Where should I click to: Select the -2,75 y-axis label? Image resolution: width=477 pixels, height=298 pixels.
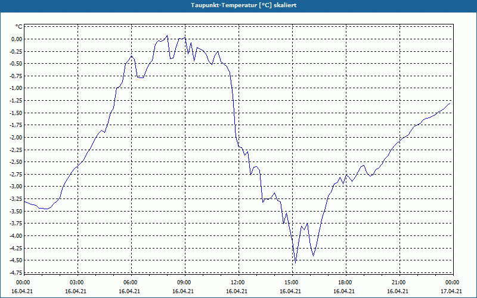pos(16,174)
